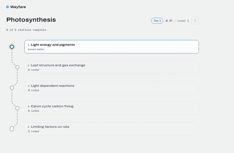Click the path node for station 3

coord(12,88)
